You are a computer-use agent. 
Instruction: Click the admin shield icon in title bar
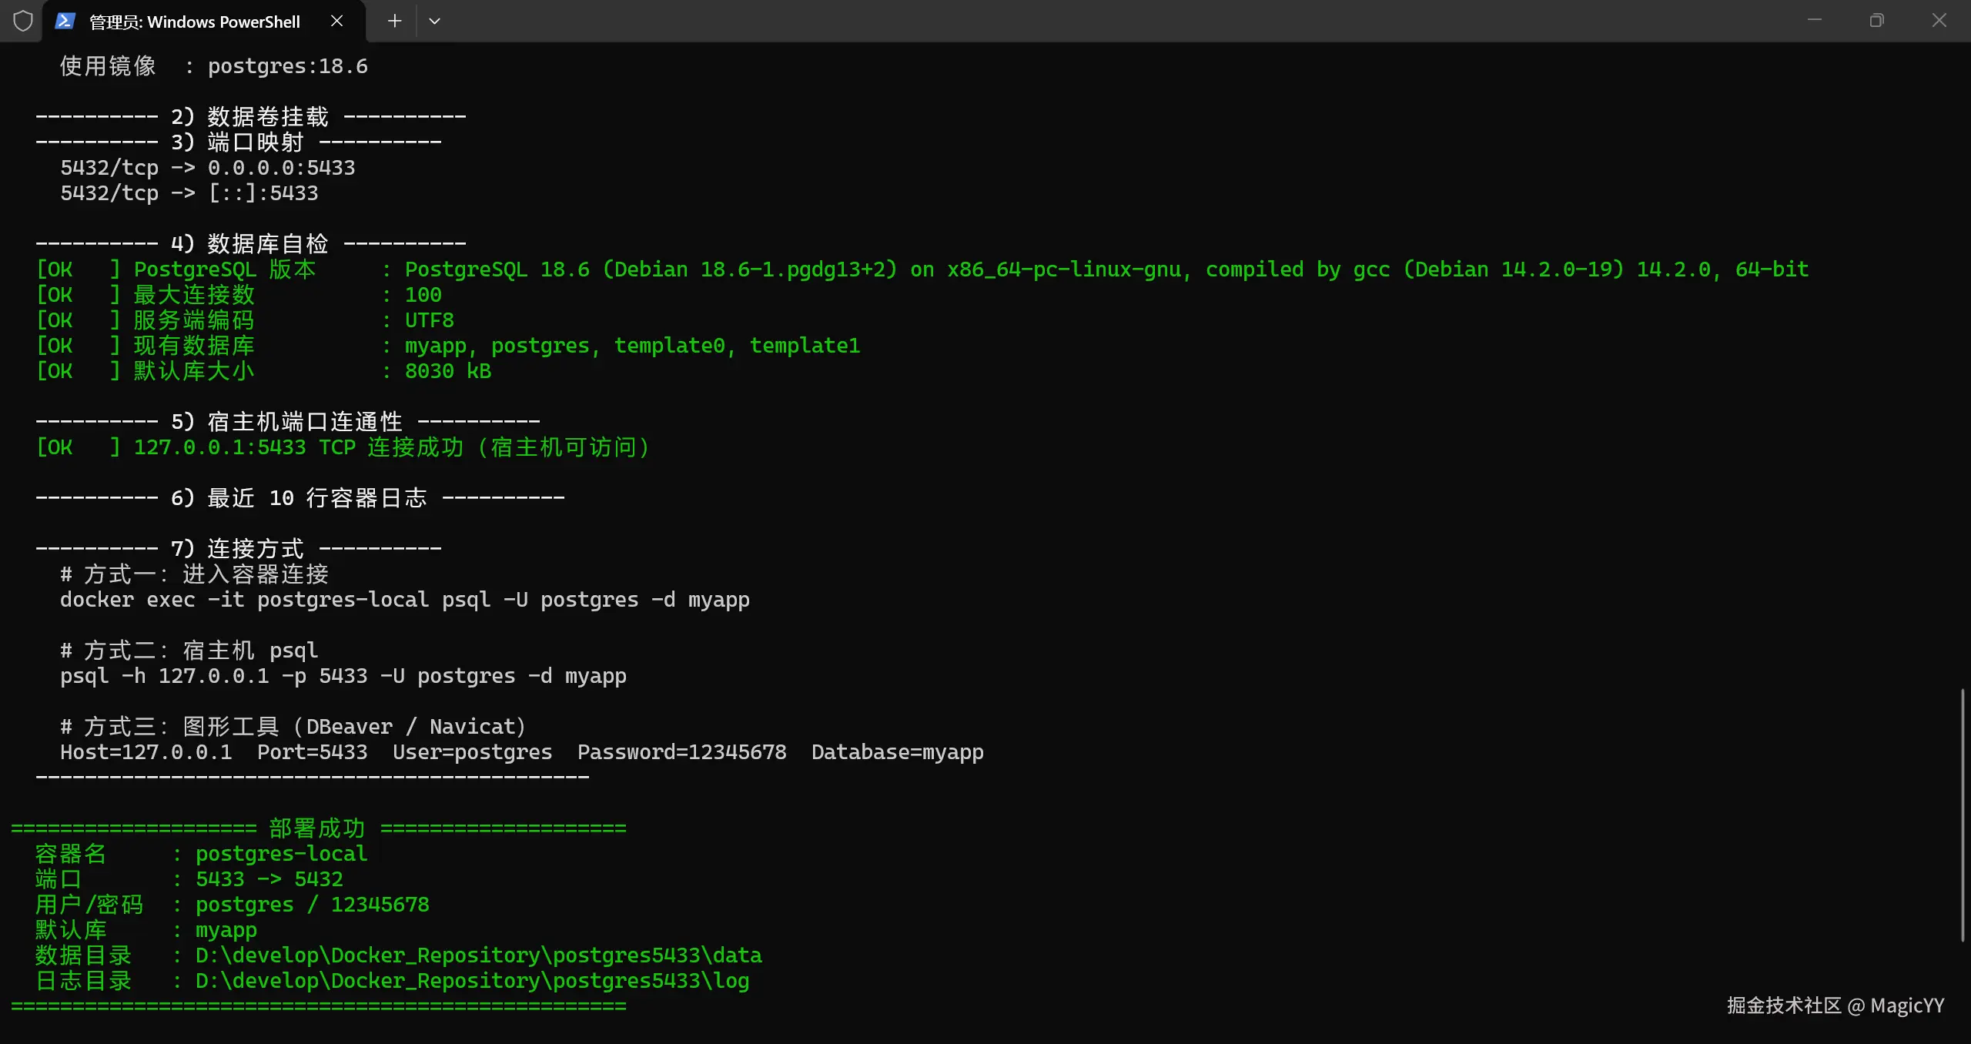[23, 21]
